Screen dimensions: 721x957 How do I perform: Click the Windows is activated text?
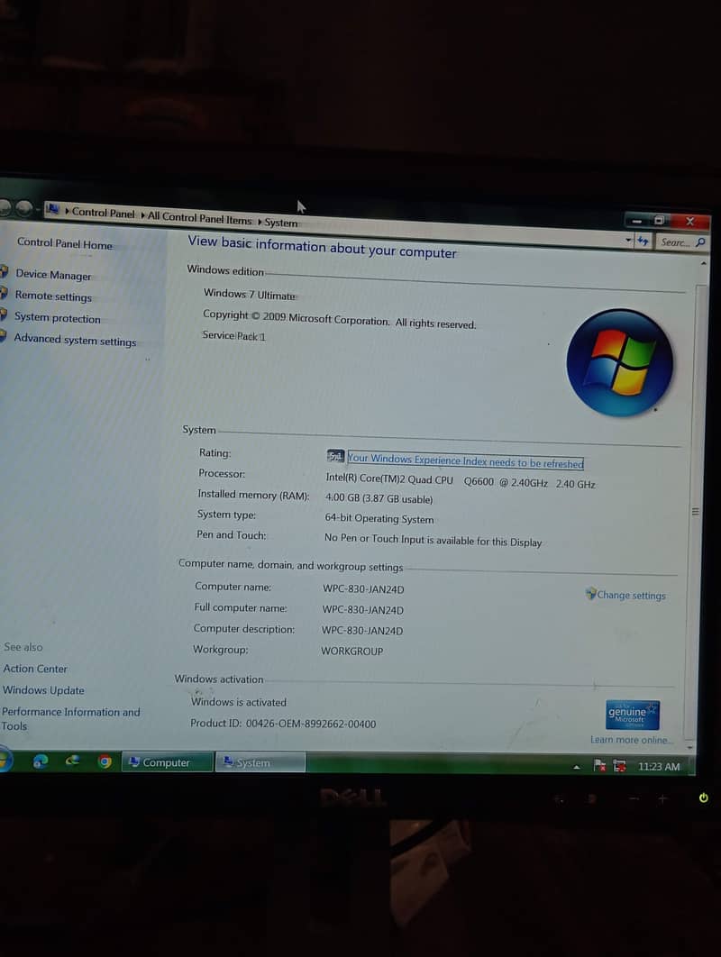pos(238,702)
